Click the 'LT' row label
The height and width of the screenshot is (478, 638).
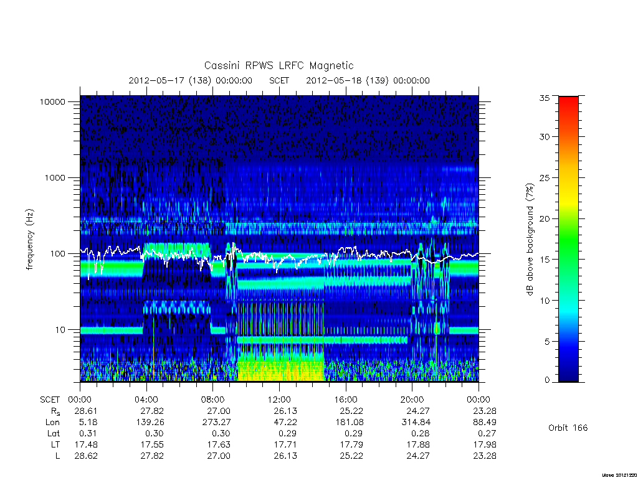(55, 444)
